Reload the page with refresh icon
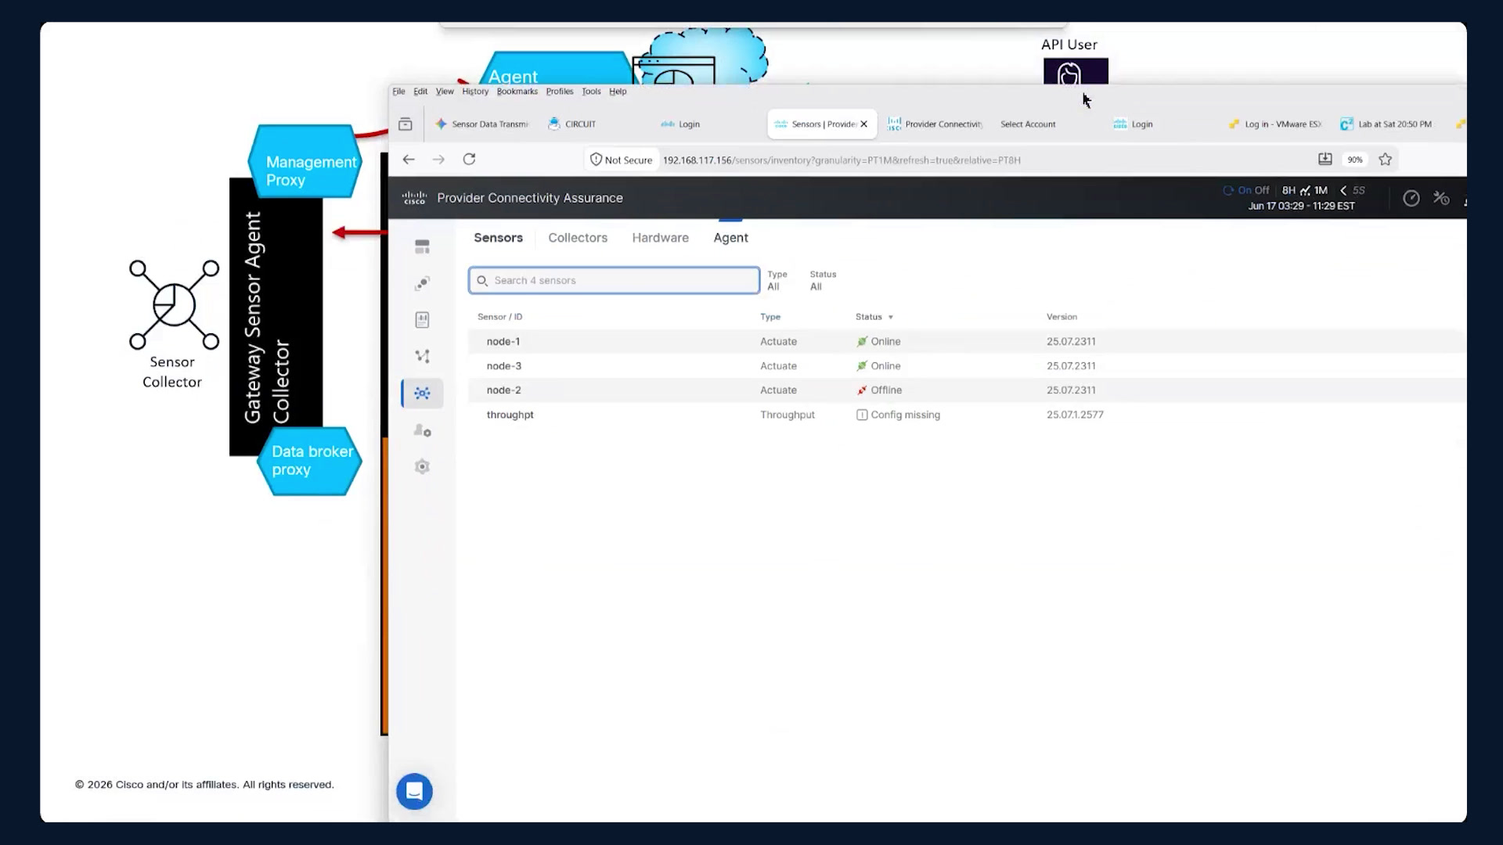The height and width of the screenshot is (845, 1503). pyautogui.click(x=469, y=159)
